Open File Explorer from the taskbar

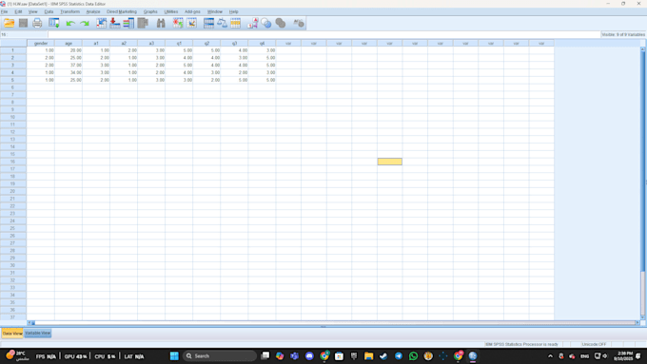[368, 355]
